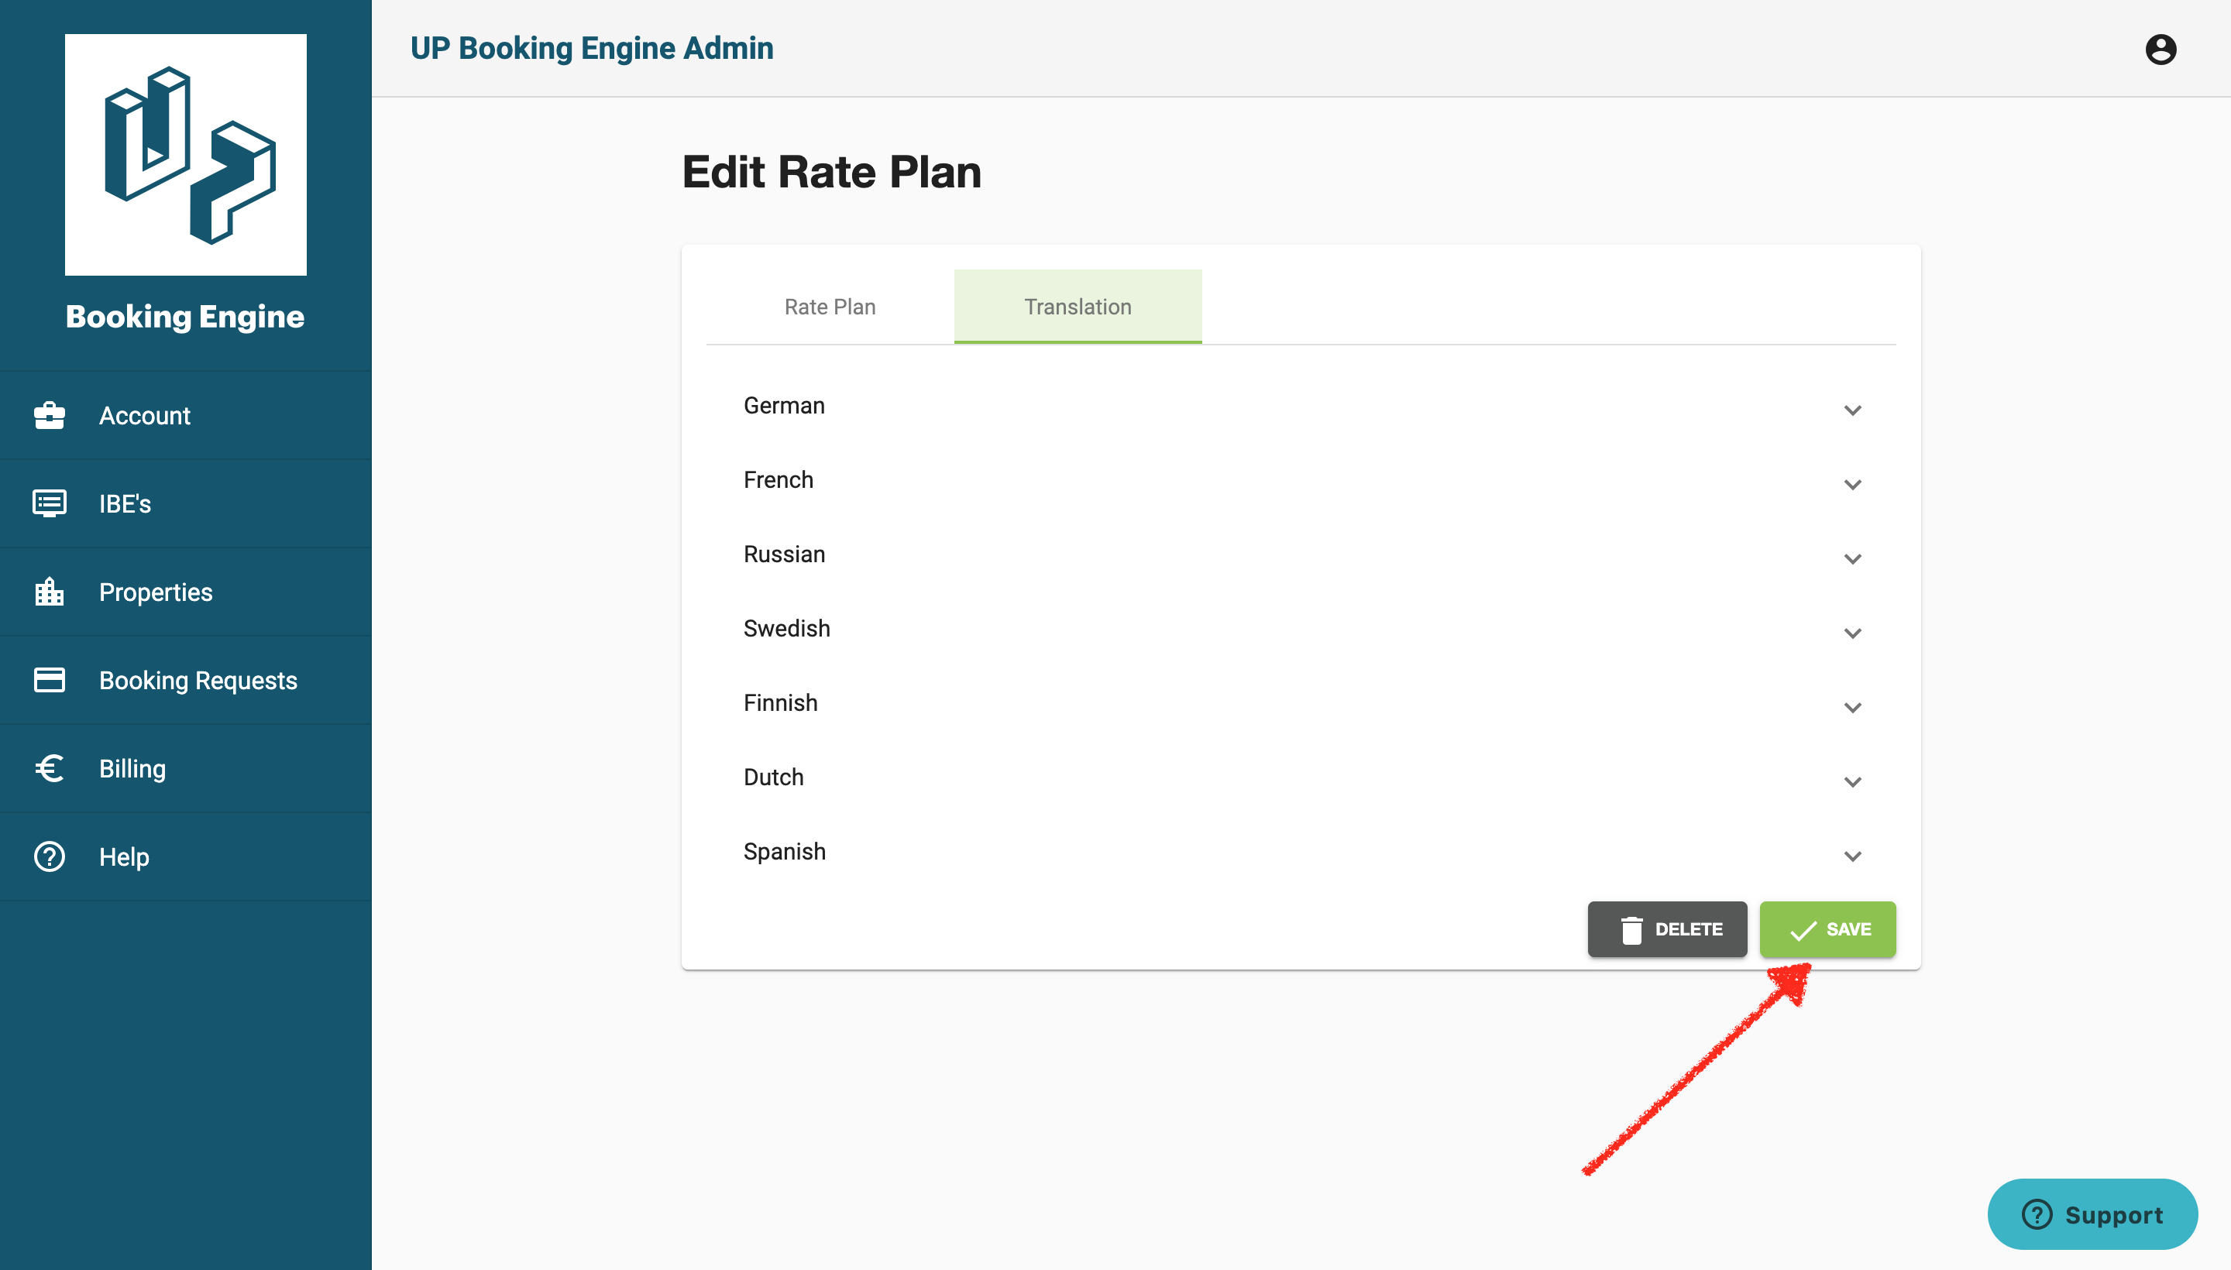Select the Billing euro icon
2231x1270 pixels.
point(50,768)
